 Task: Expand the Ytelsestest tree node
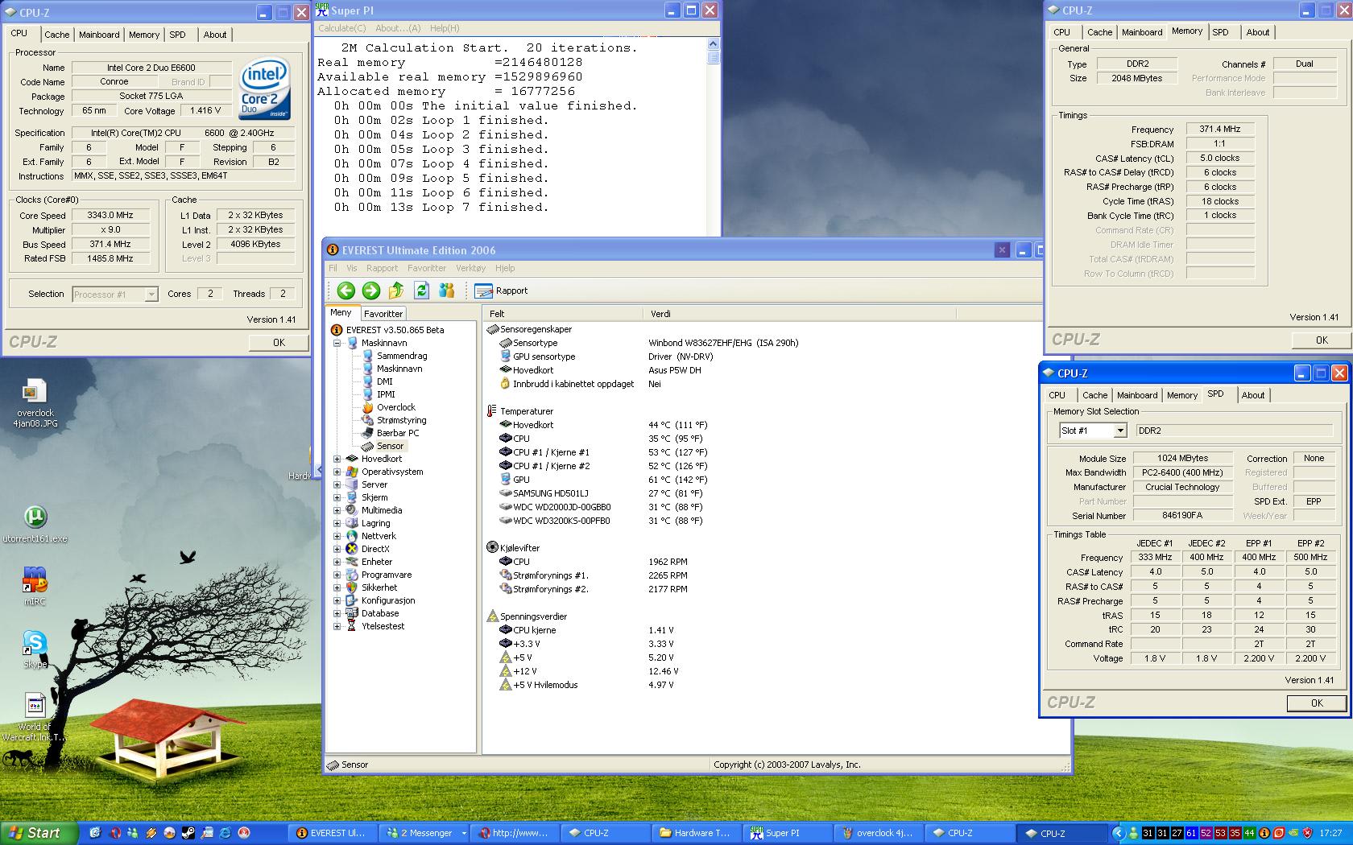point(337,626)
